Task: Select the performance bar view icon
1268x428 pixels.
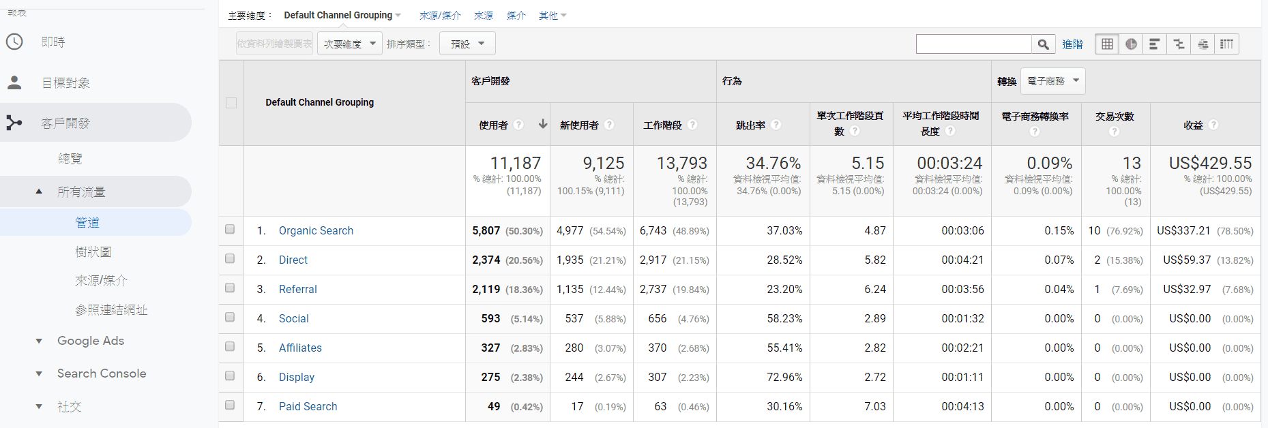Action: (x=1155, y=44)
